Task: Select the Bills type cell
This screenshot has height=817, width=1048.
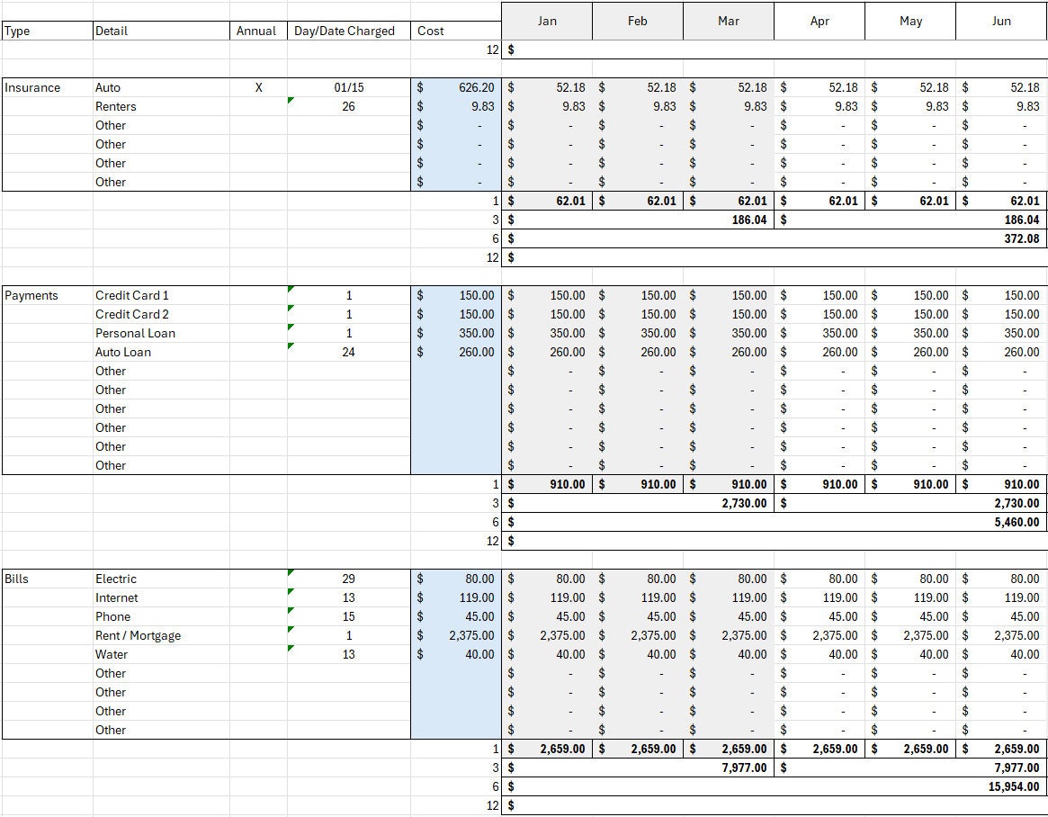Action: pos(48,579)
